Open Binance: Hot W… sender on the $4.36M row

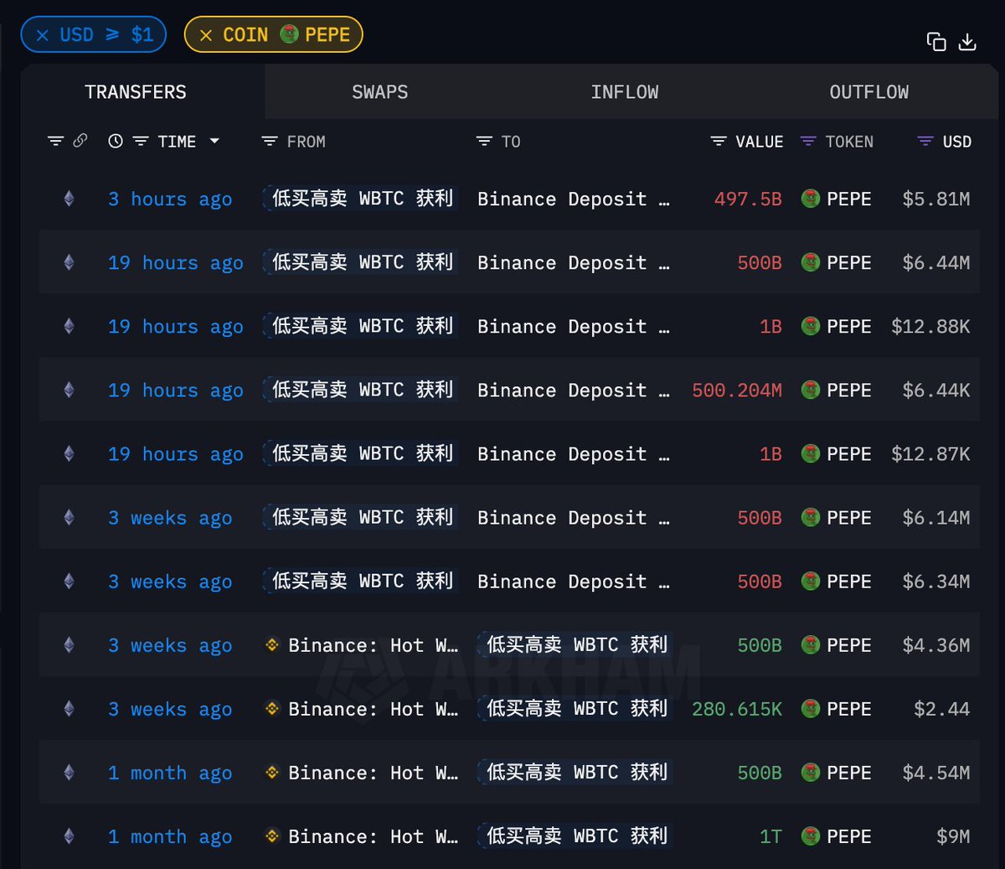coord(373,645)
